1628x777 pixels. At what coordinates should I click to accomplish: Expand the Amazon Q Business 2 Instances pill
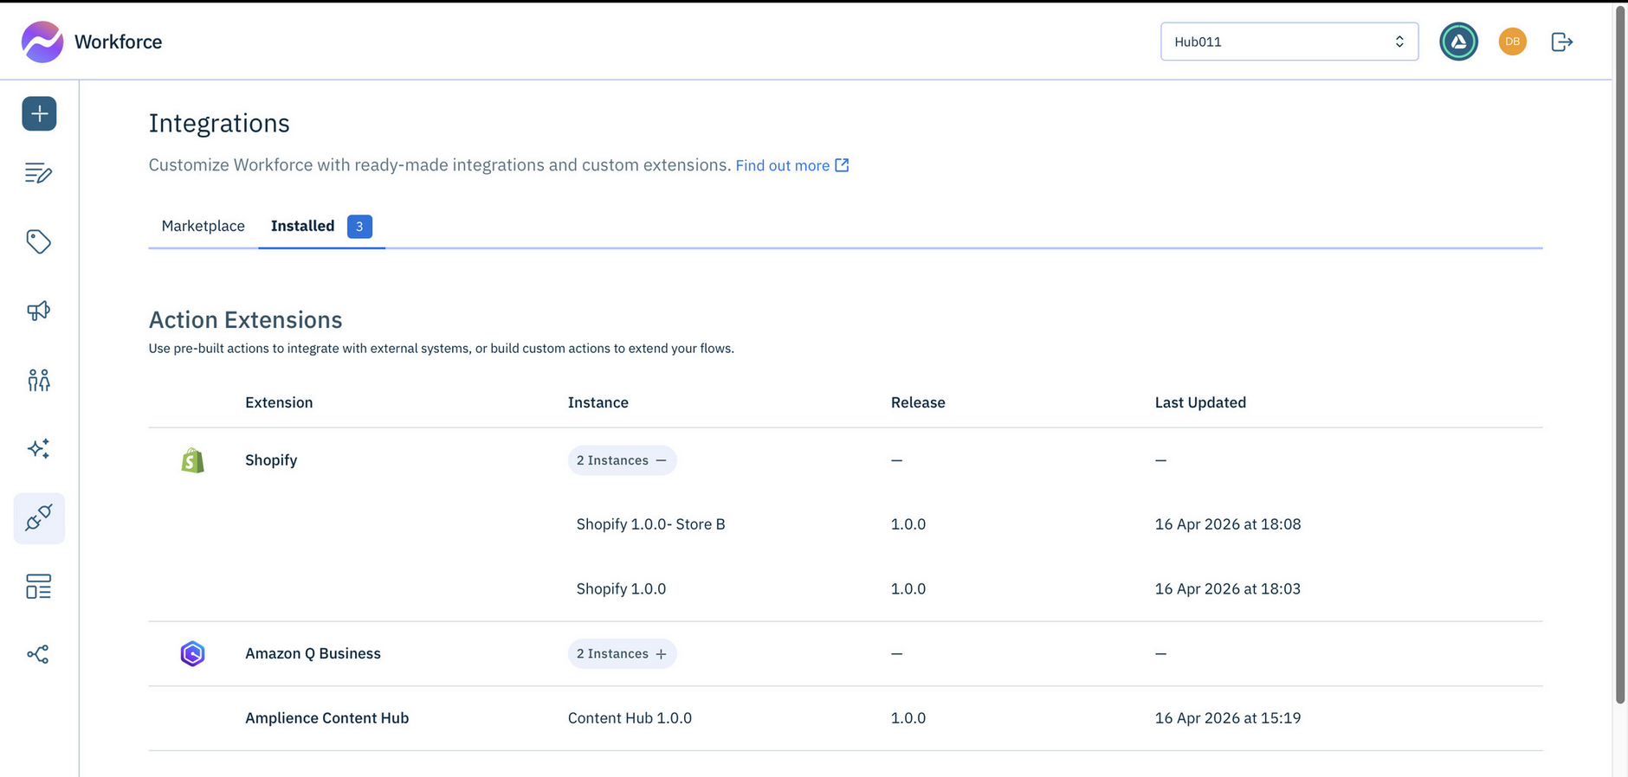click(622, 653)
